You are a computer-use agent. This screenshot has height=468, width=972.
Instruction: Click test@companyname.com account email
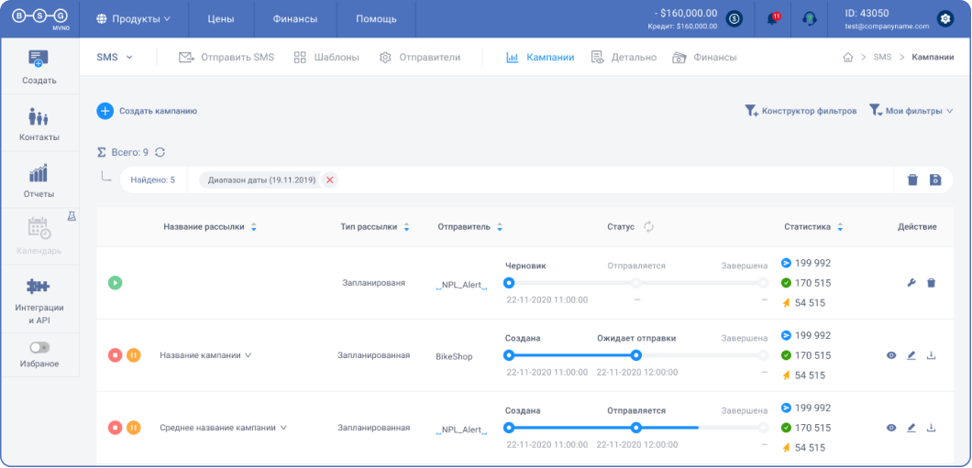tap(887, 27)
